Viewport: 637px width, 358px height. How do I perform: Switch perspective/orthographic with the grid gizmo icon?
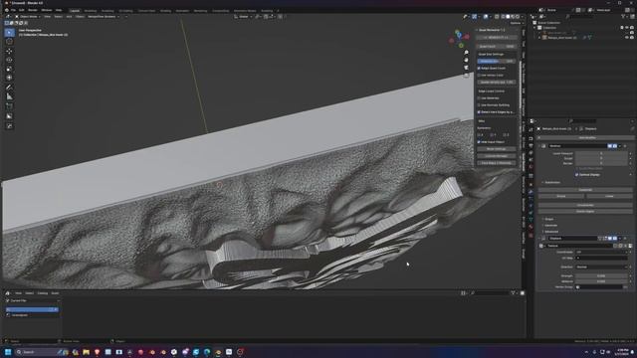point(467,76)
